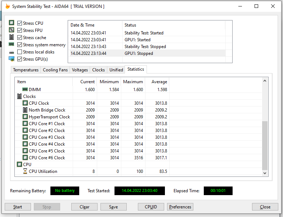Click the CPU Core #6 Clock icon
The height and width of the screenshot is (217, 283).
pyautogui.click(x=25, y=158)
